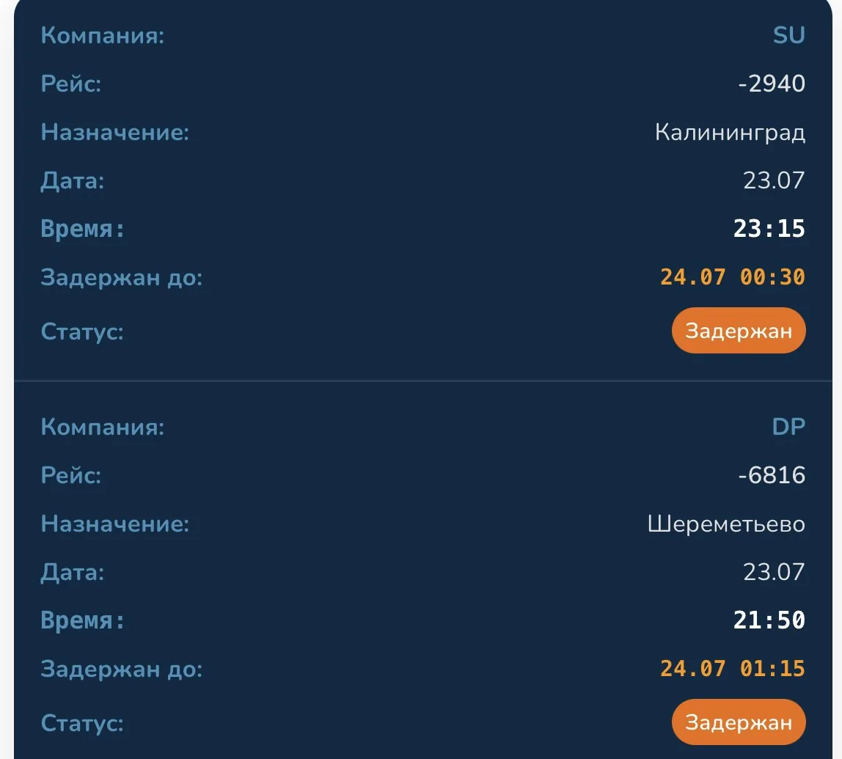Viewport: 842px width, 759px height.
Task: Click the departure time 23:15
Action: (x=769, y=229)
